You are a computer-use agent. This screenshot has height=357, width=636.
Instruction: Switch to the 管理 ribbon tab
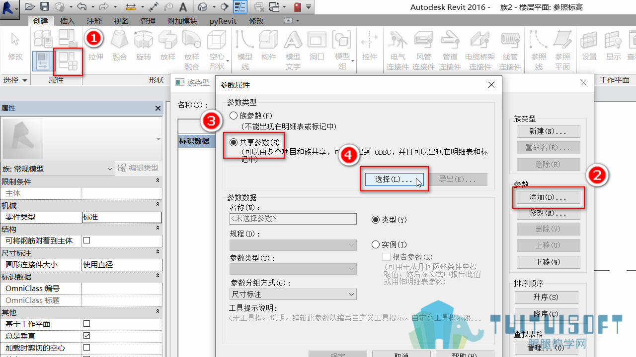point(148,21)
